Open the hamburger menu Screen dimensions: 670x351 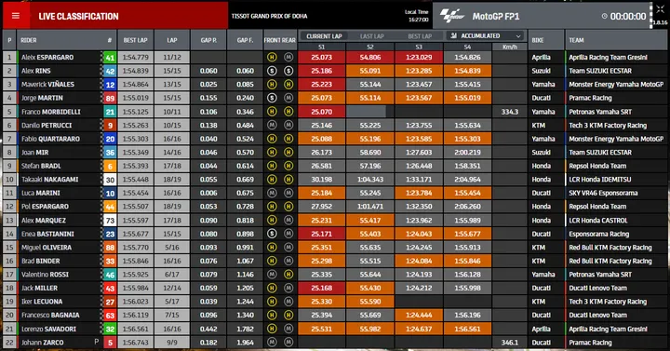pyautogui.click(x=16, y=16)
